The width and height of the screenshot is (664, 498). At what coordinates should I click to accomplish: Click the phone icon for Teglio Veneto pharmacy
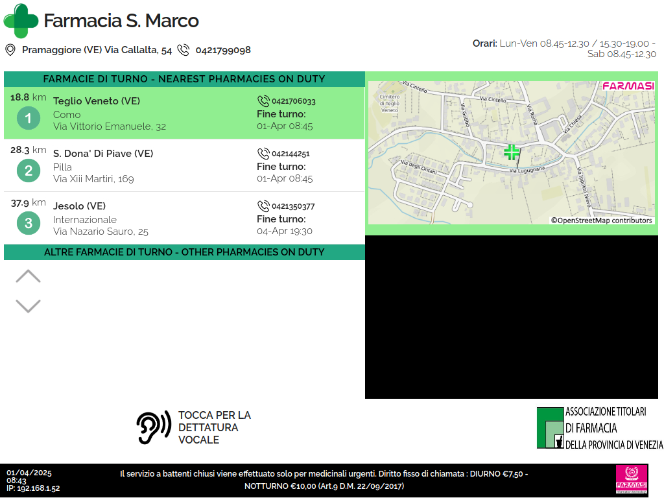(263, 101)
